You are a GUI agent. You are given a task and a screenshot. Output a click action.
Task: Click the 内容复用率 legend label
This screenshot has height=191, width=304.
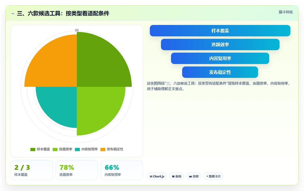(90, 149)
